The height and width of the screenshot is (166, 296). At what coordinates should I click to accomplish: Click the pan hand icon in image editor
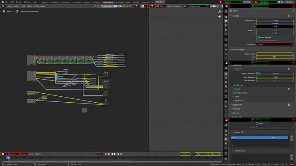coord(220,16)
